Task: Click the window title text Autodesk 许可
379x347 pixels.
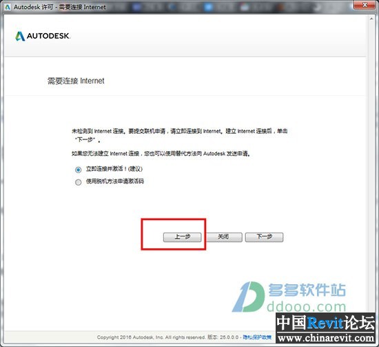Action: [x=33, y=7]
